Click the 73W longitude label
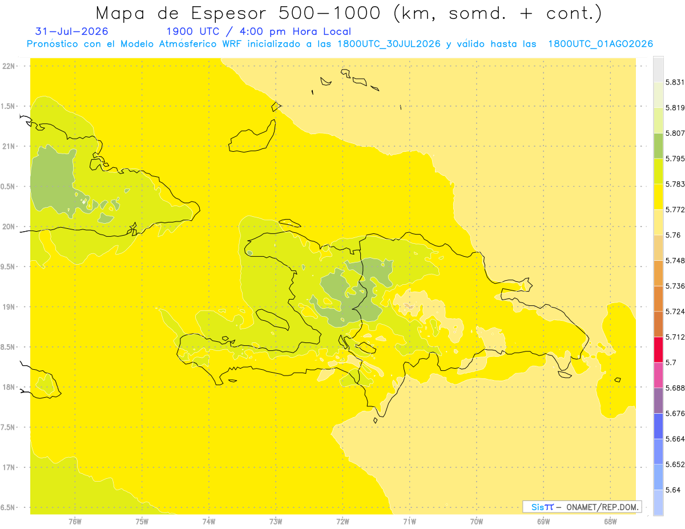 pyautogui.click(x=276, y=522)
